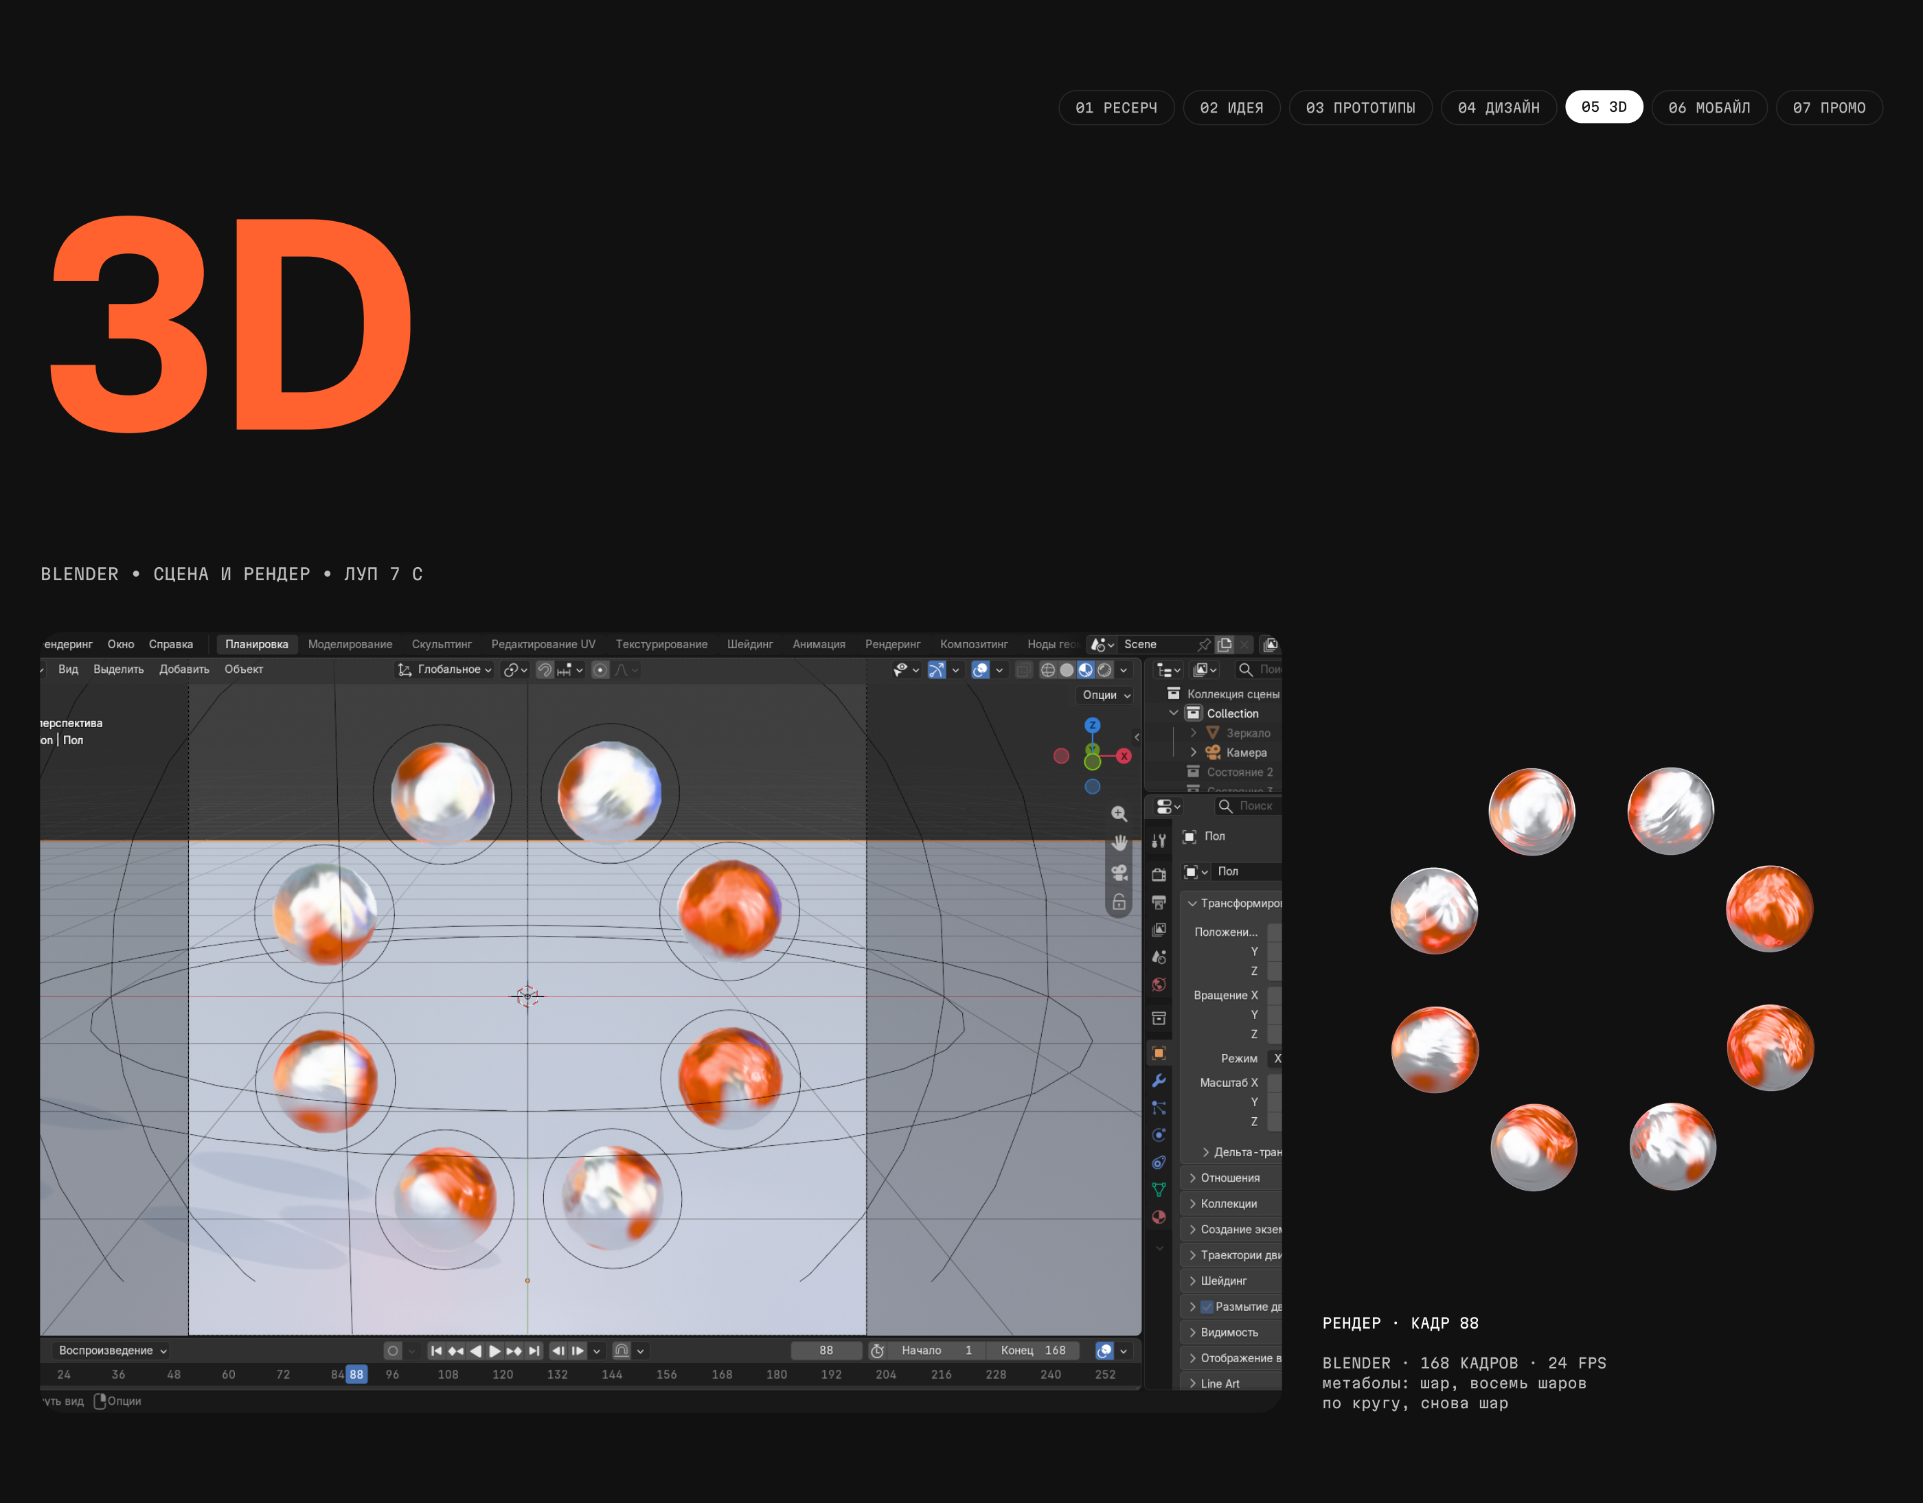
Task: Select Зеркало in the outliner
Action: pos(1248,733)
